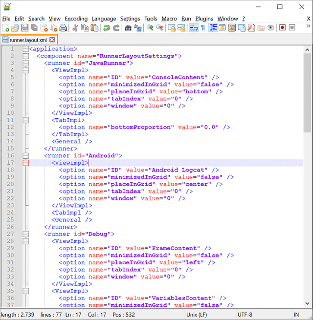313x320 pixels.
Task: Collapse the Android runner fold on line 16
Action: click(26, 156)
